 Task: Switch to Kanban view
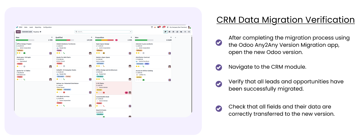pos(166,32)
